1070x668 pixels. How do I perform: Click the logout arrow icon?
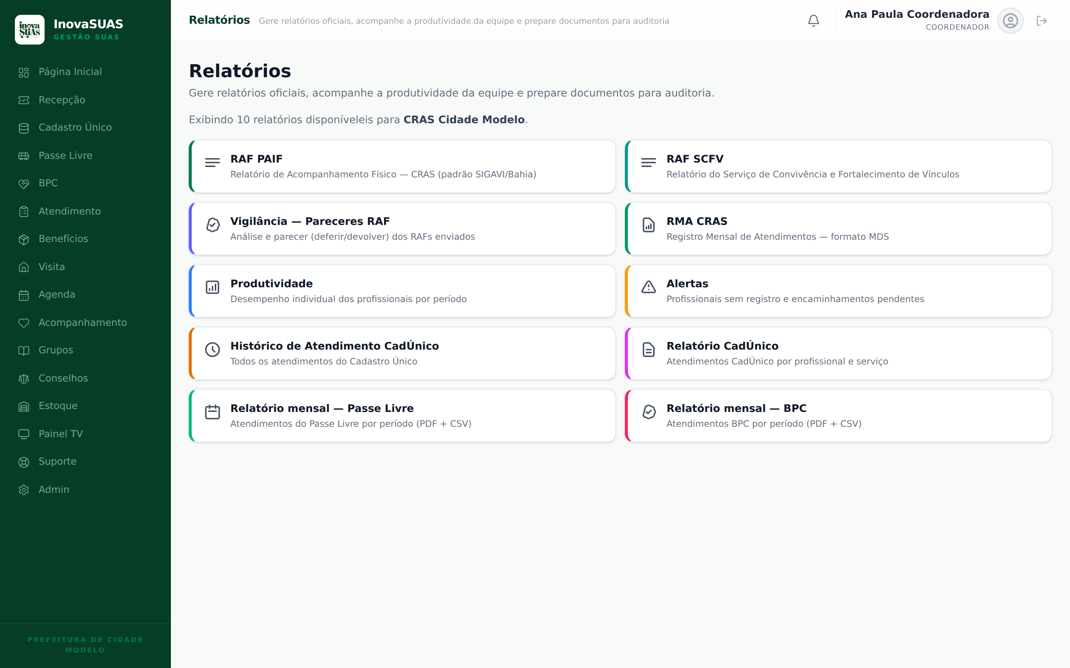tap(1042, 21)
